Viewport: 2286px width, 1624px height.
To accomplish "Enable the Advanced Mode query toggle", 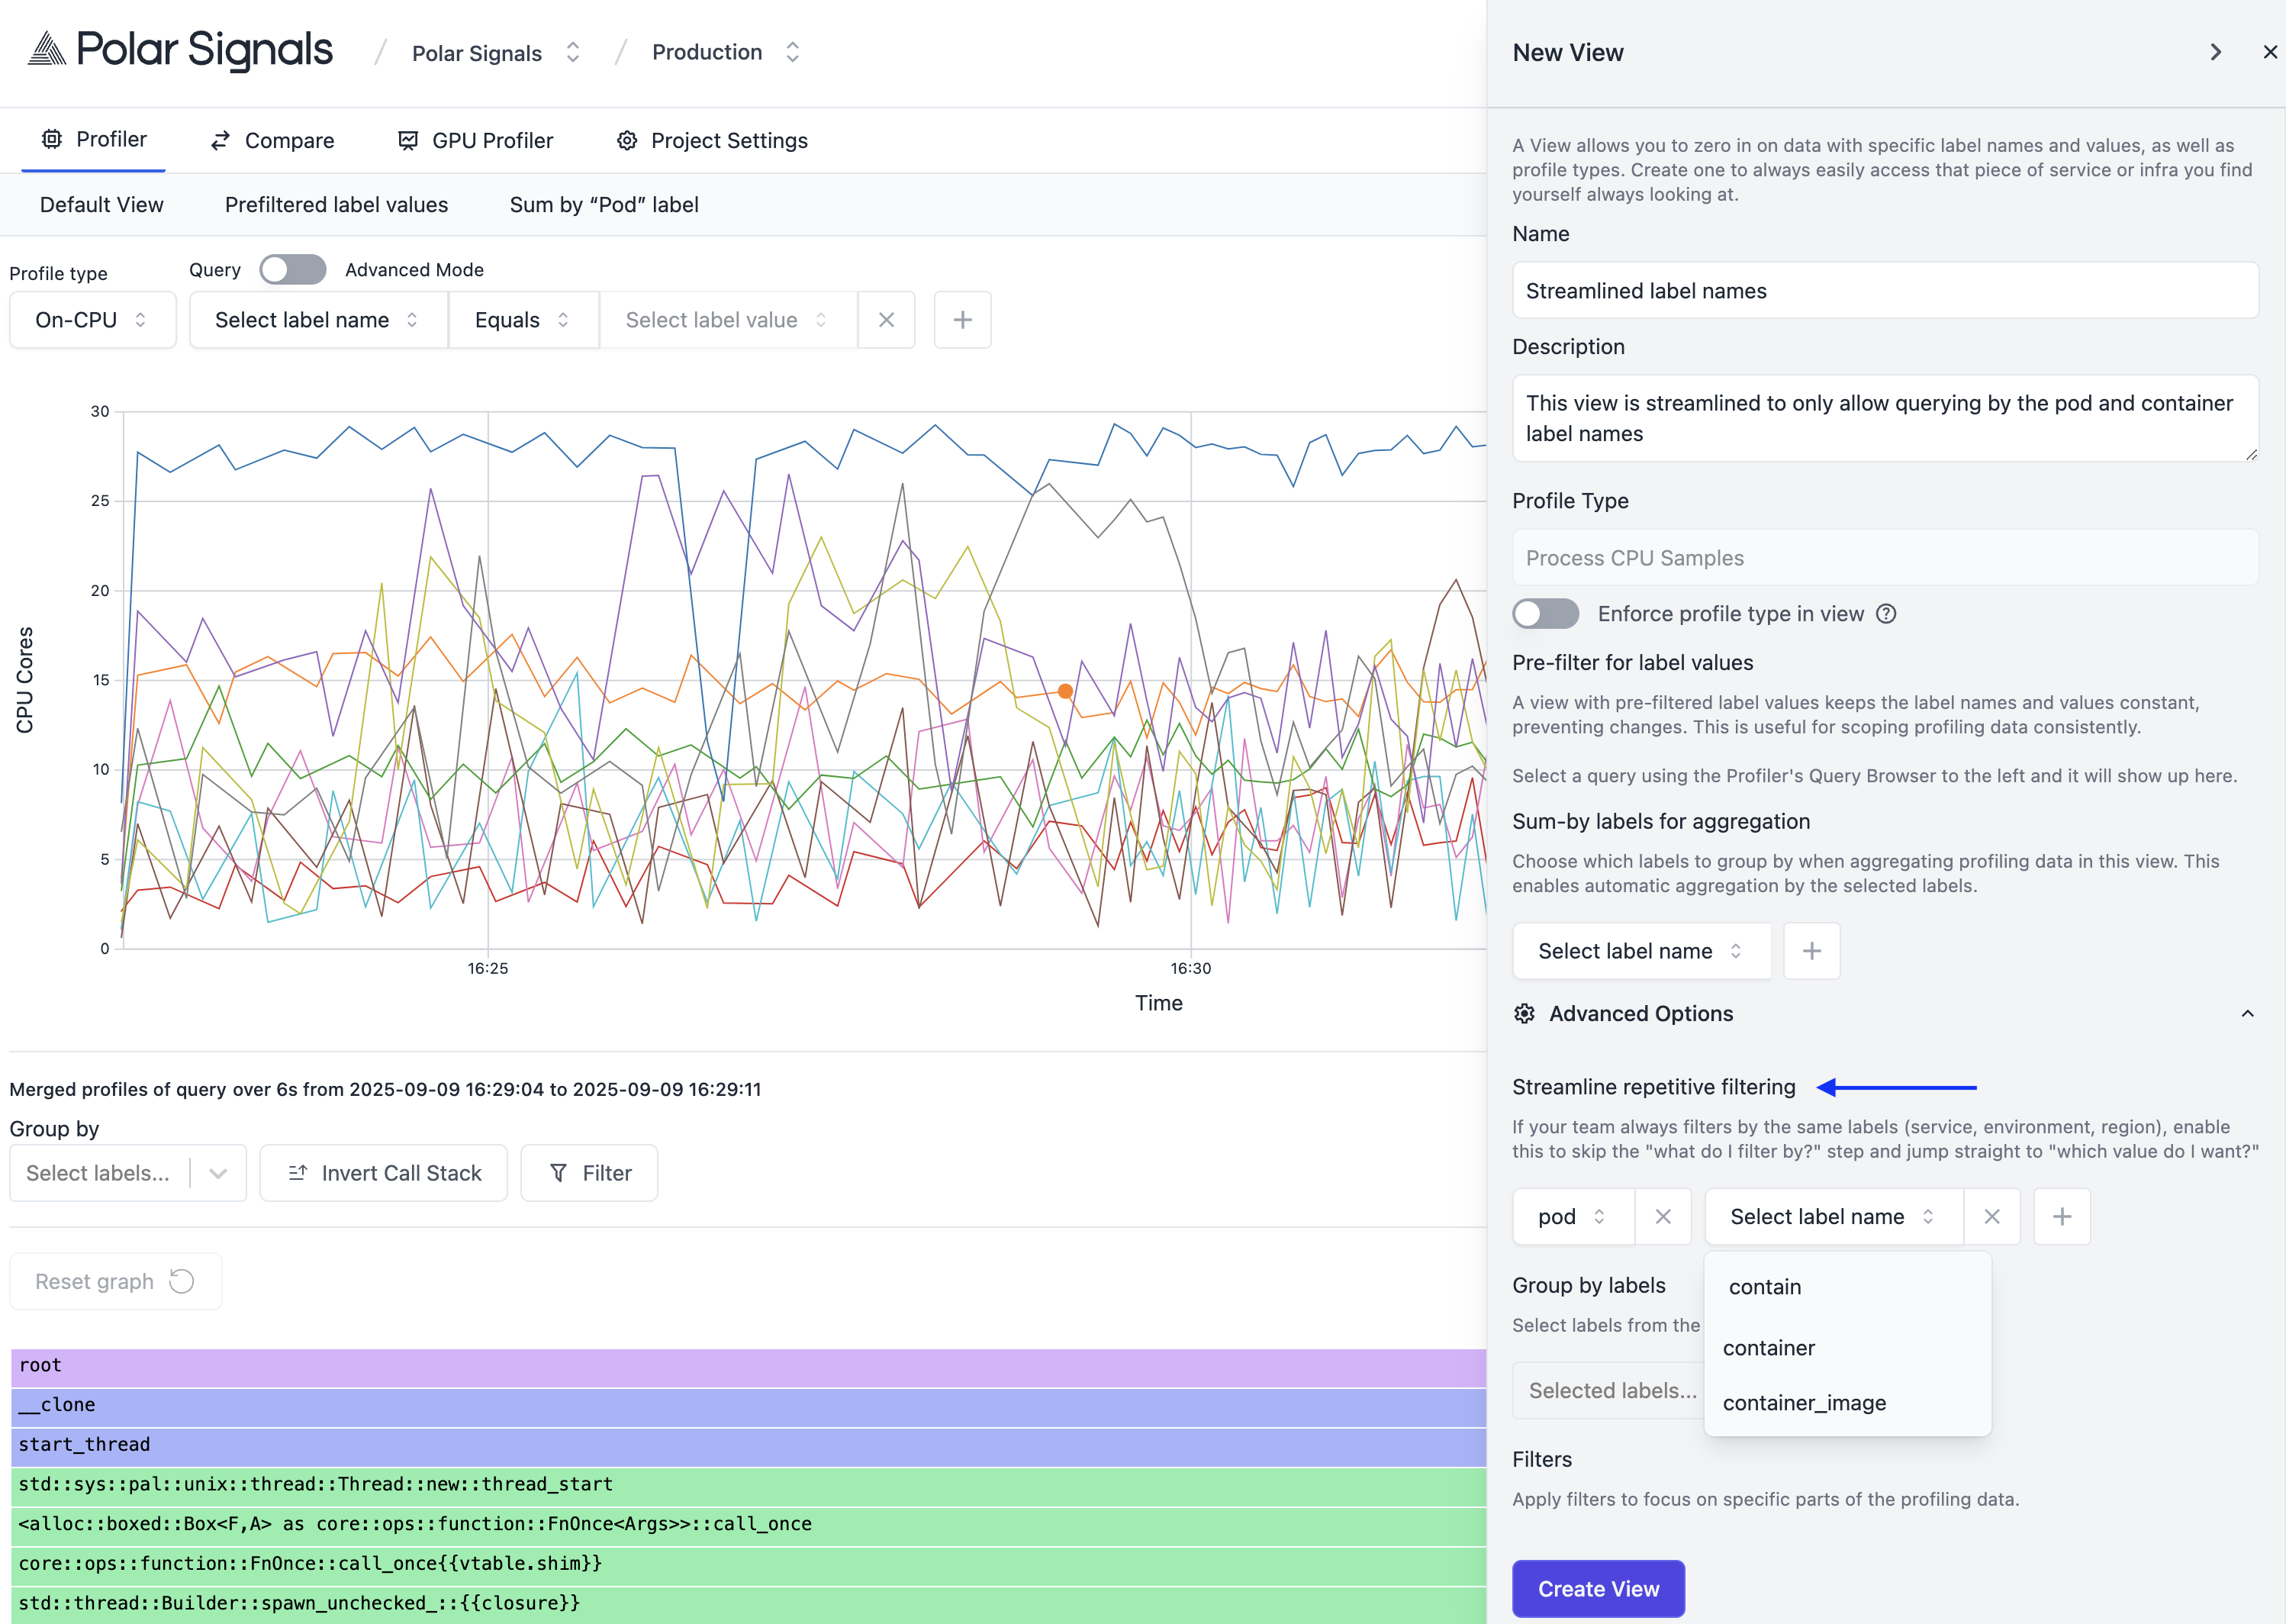I will coord(292,270).
